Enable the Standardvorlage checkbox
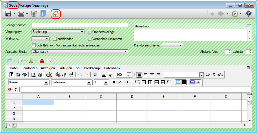 tap(90, 32)
